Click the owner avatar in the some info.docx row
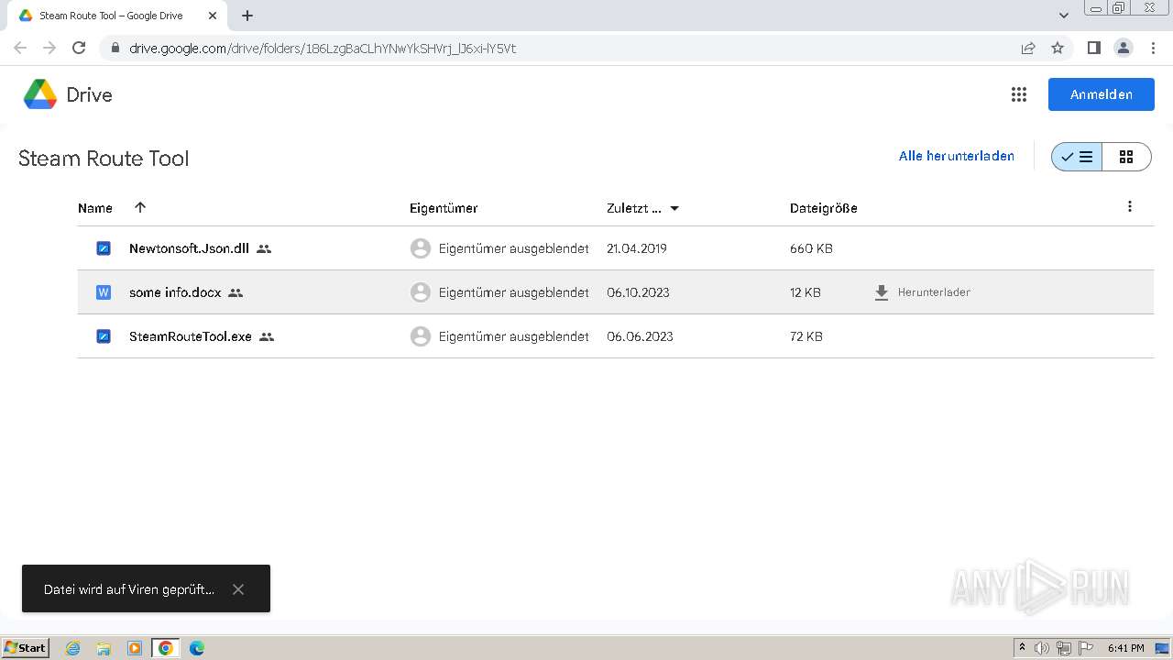Screen dimensions: 1173x660 coord(421,292)
